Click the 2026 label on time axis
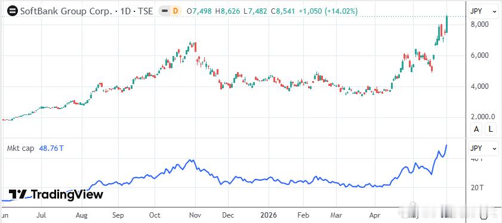This screenshot has height=223, width=502. (268, 215)
